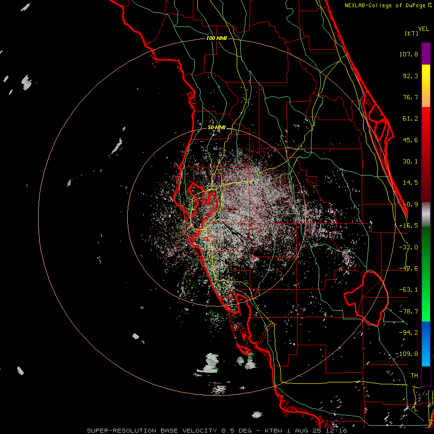
Task: Click the -47.6 legend value
Action: [x=408, y=269]
